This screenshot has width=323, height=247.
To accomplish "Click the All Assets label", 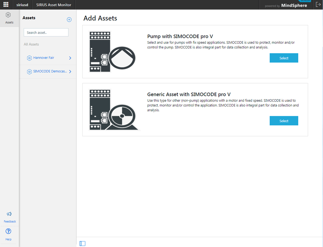I will [31, 44].
